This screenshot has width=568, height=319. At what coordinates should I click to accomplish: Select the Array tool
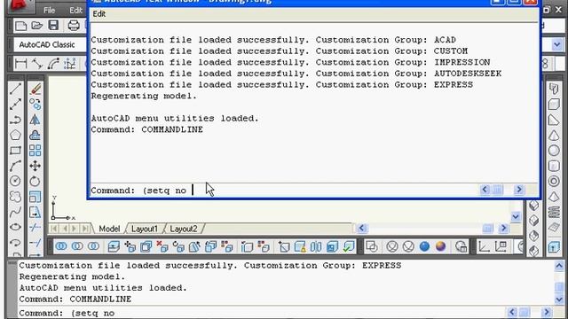(x=35, y=150)
